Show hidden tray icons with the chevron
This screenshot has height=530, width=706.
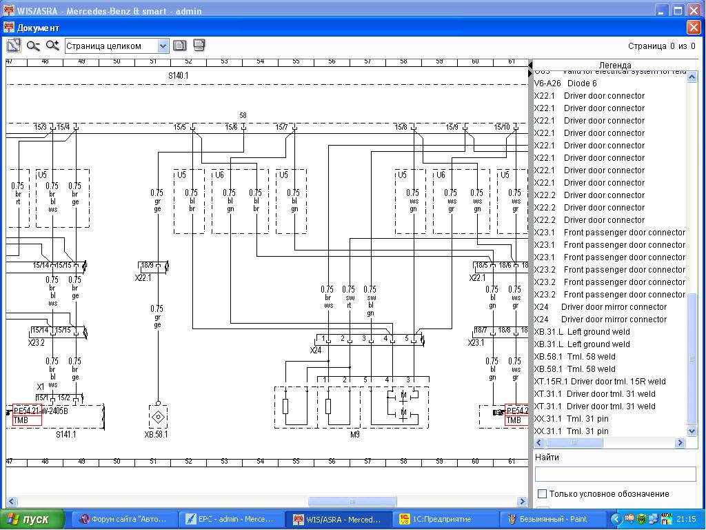click(x=616, y=519)
